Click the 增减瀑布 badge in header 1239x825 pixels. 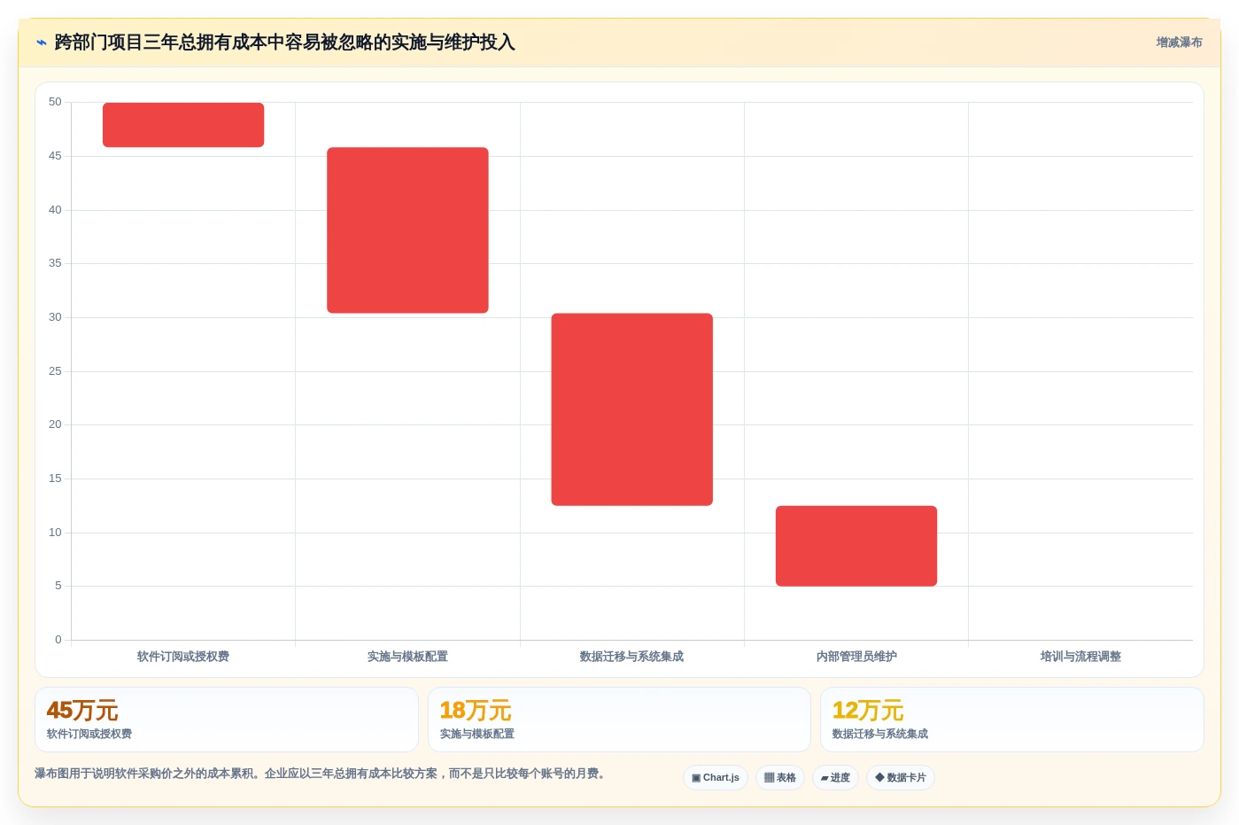pyautogui.click(x=1179, y=43)
